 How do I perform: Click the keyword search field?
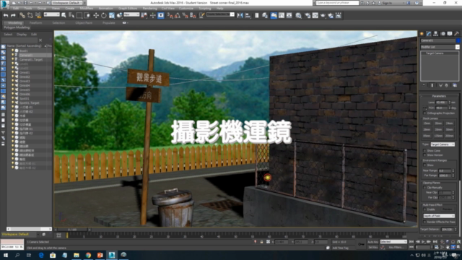[337, 3]
